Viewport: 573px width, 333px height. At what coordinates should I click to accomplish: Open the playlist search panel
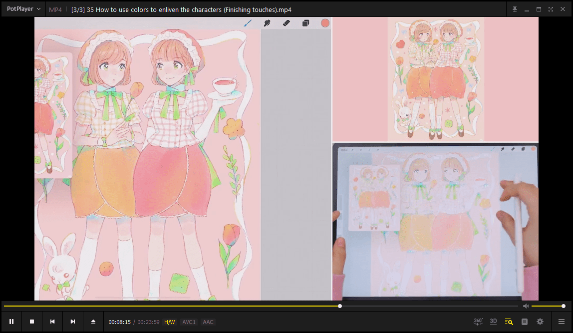(509, 322)
